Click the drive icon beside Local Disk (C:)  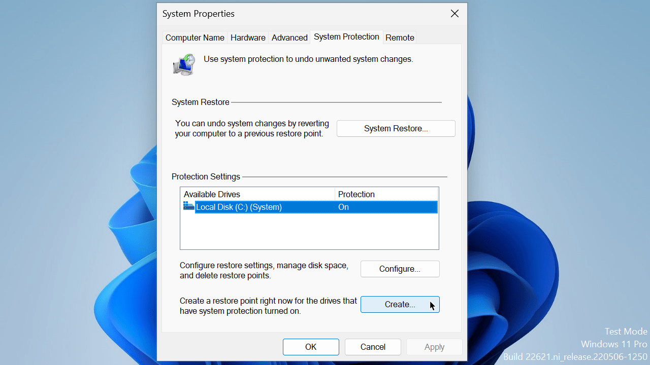tap(188, 207)
